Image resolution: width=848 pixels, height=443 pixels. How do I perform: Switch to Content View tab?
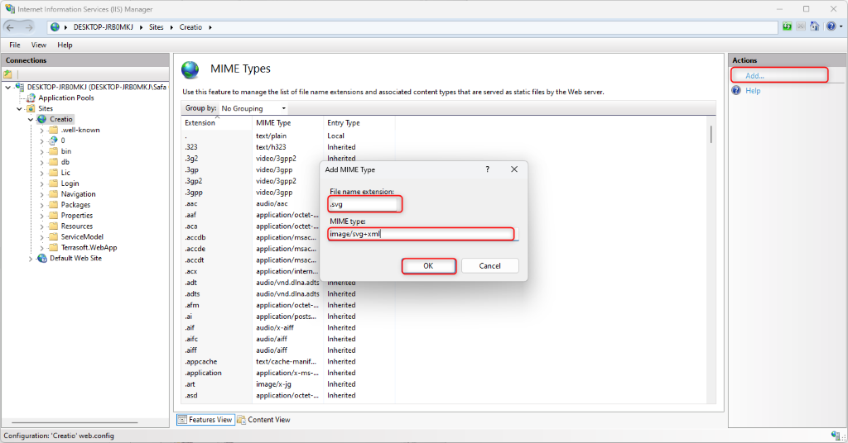pos(263,420)
